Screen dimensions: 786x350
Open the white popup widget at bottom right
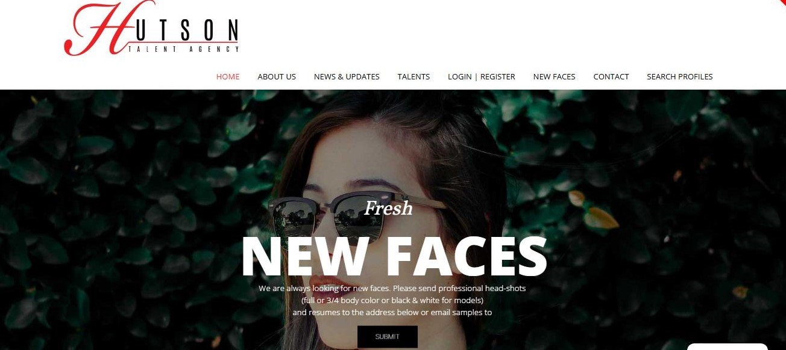pos(727,346)
